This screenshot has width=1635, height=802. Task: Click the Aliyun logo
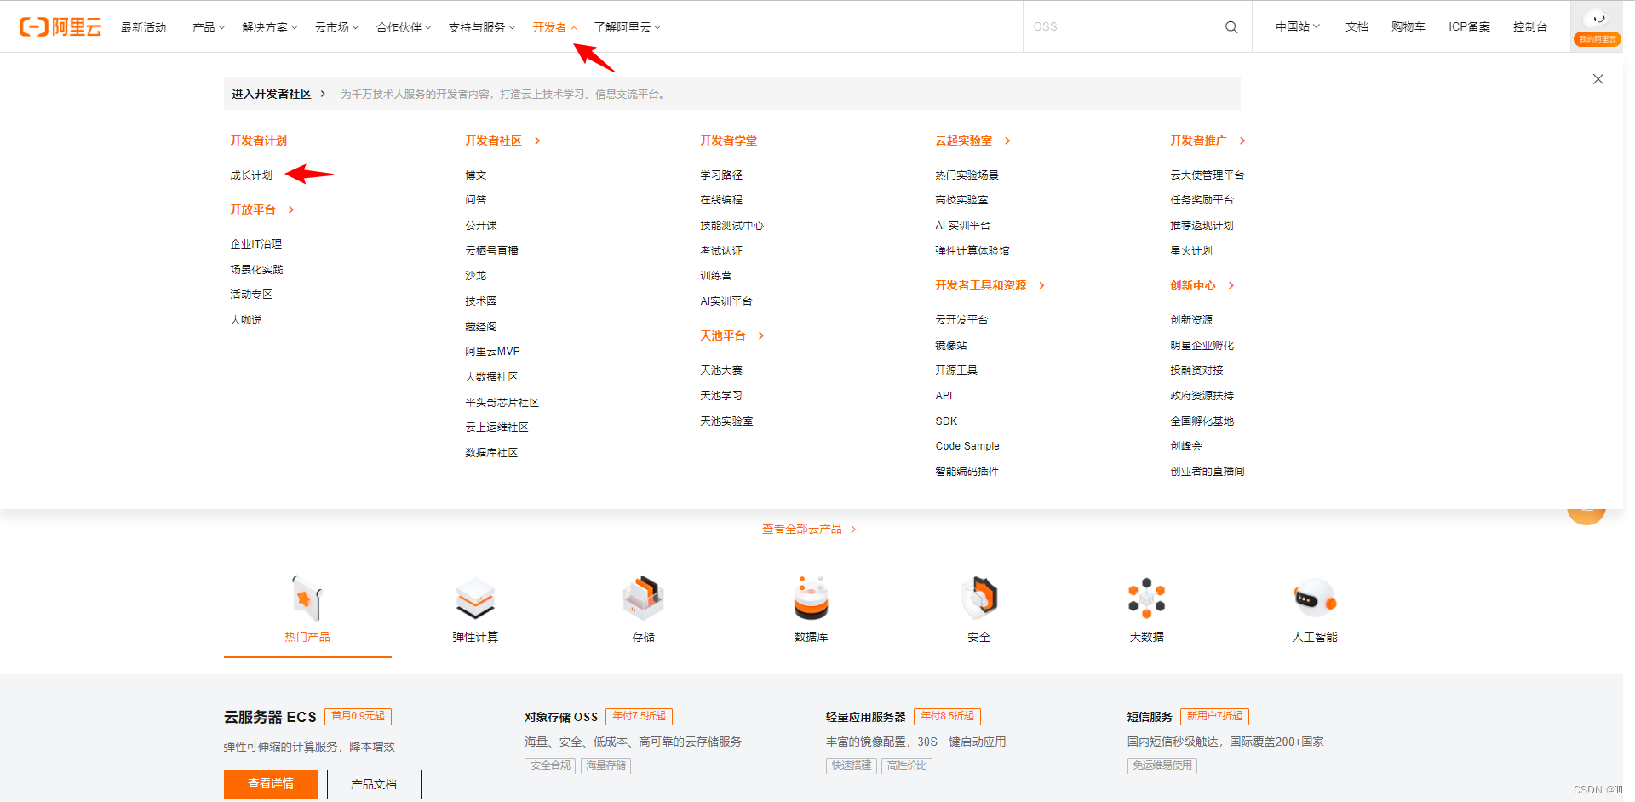[x=60, y=27]
